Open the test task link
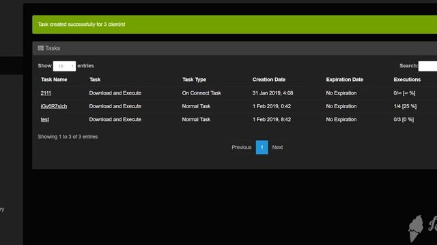Image resolution: width=437 pixels, height=245 pixels. 45,120
